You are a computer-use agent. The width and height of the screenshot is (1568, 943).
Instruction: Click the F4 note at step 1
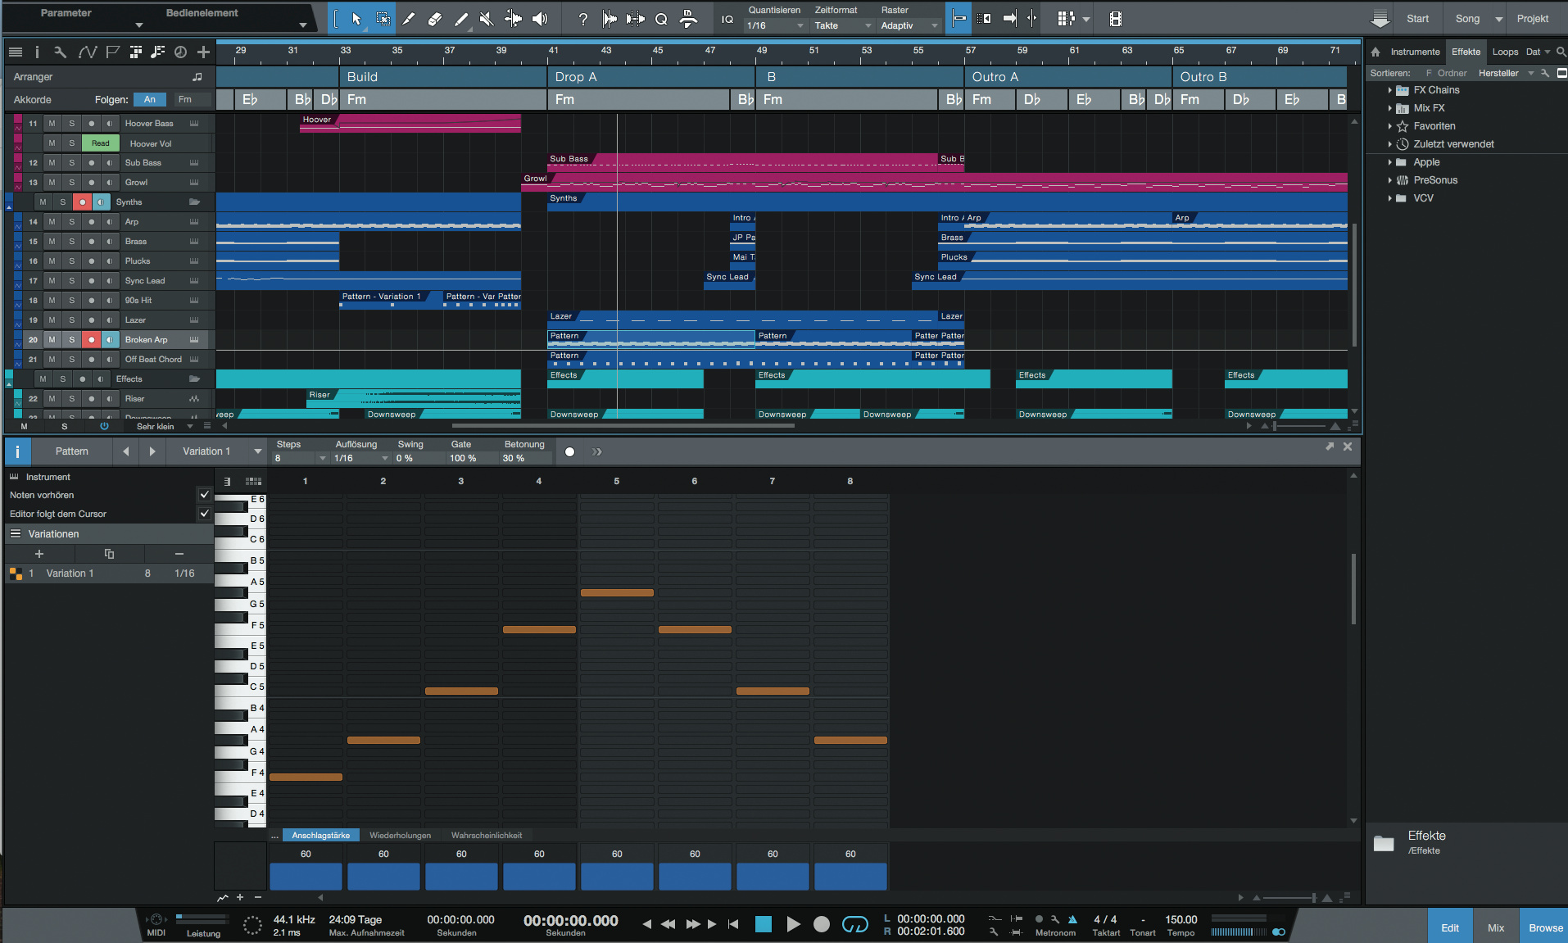pos(306,777)
